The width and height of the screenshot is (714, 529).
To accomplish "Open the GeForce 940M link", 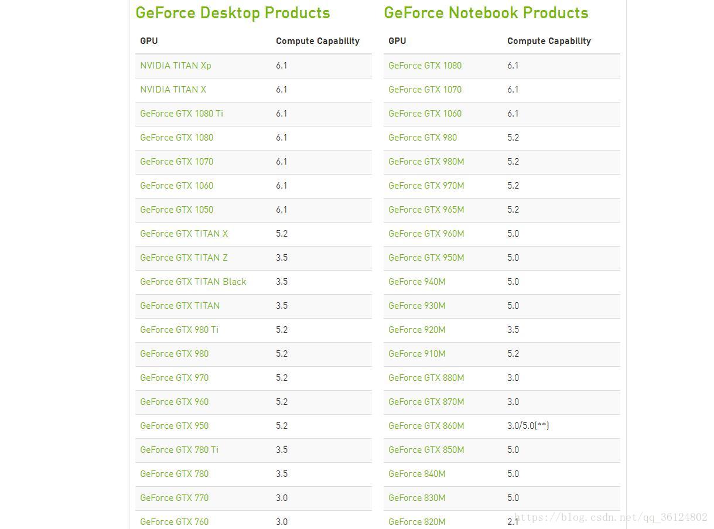I will click(416, 282).
